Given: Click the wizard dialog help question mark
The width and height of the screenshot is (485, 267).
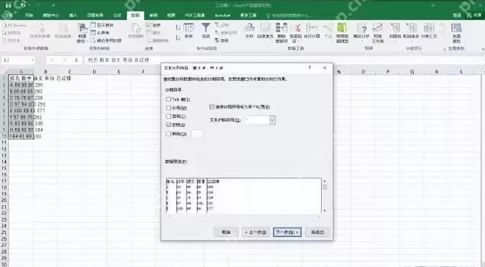Looking at the screenshot, I should coord(310,68).
